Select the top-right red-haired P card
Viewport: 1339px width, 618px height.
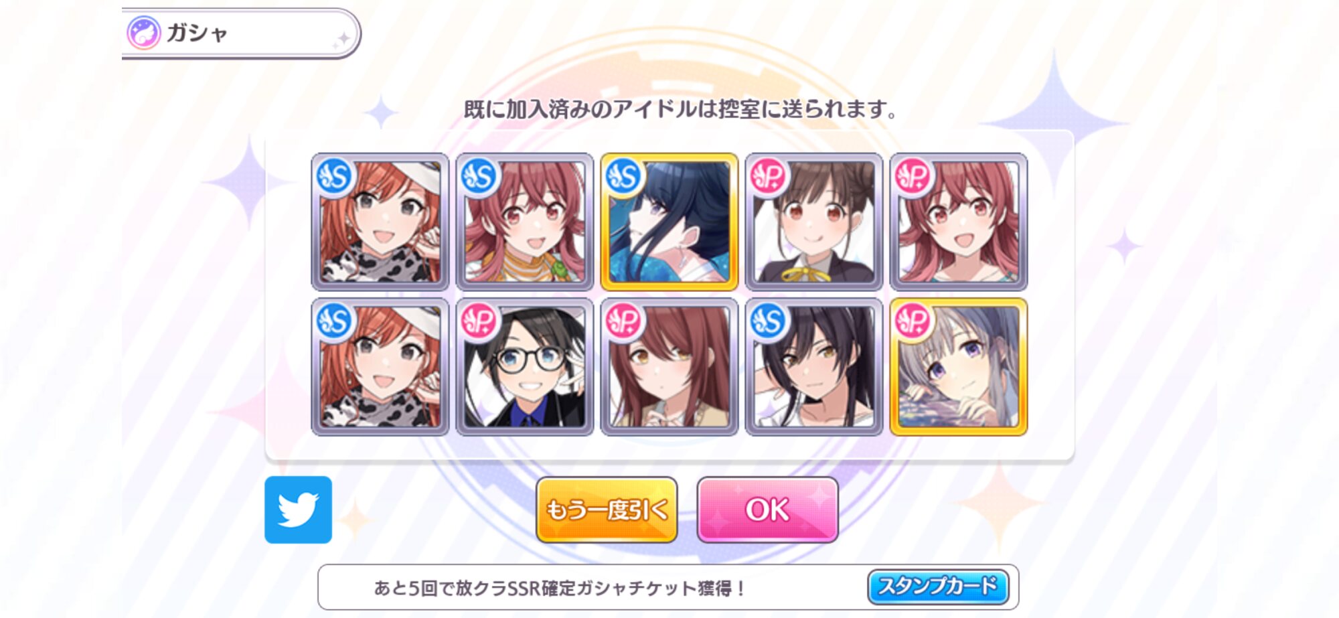[x=959, y=222]
